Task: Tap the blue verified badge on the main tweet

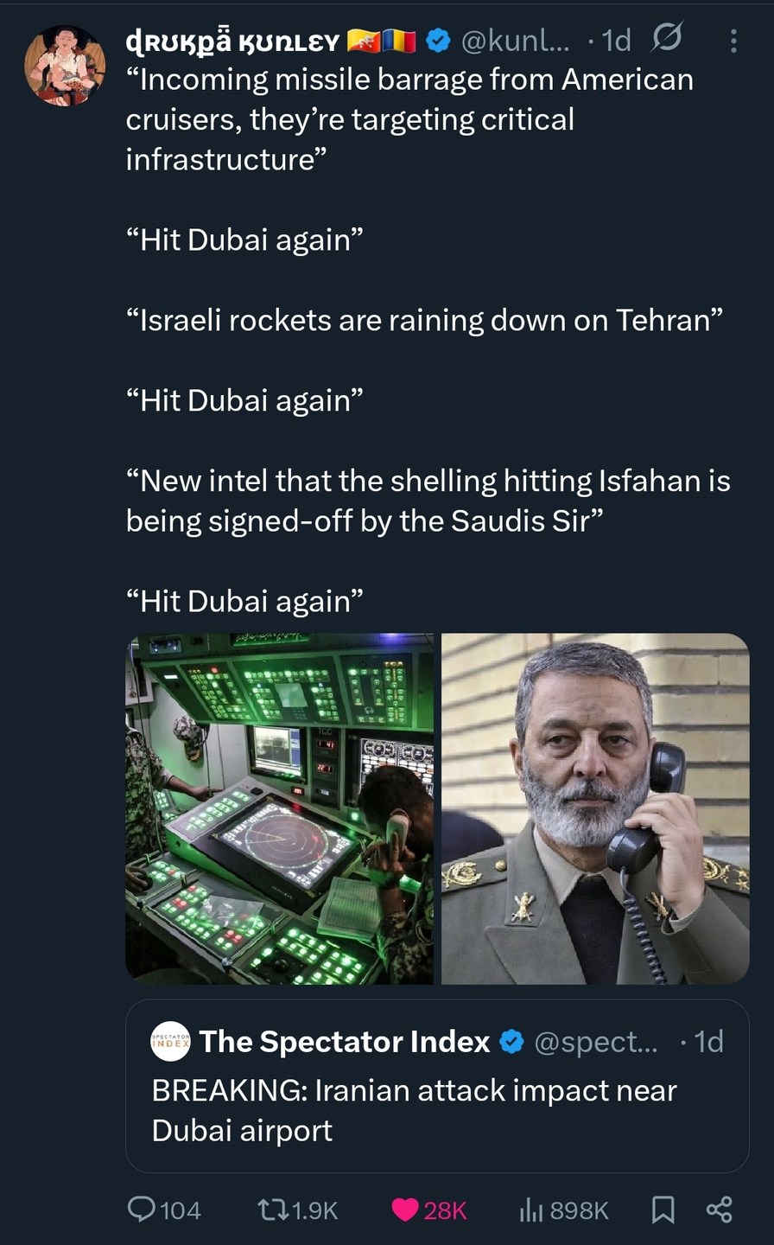Action: (439, 40)
